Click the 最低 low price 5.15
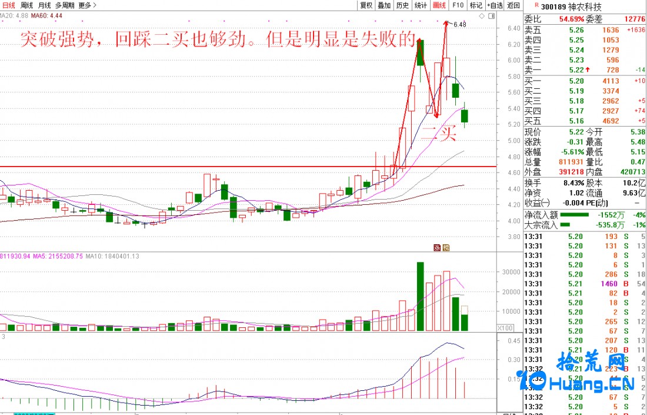The height and width of the screenshot is (415, 647). (638, 152)
